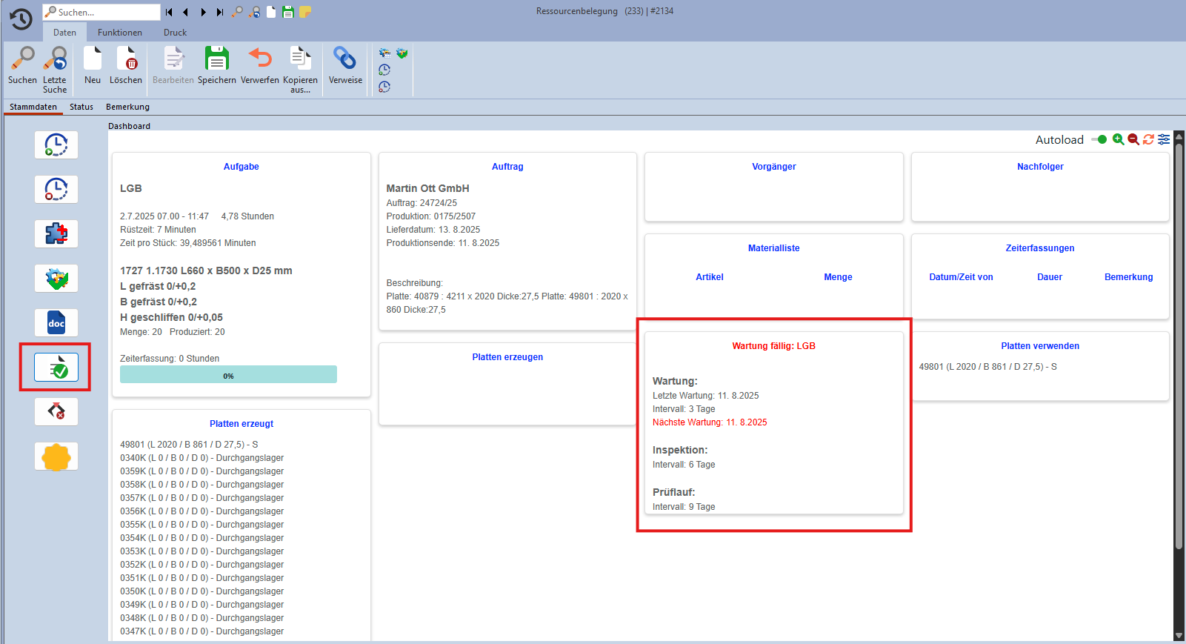
Task: Switch to the Funktionen ribbon tab
Action: pos(119,33)
